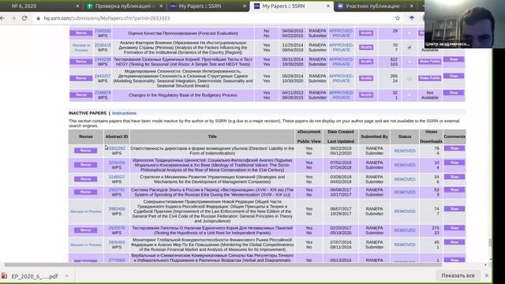
Task: Click Modify in the Seasonal Unit Roots row
Action: click(x=366, y=62)
